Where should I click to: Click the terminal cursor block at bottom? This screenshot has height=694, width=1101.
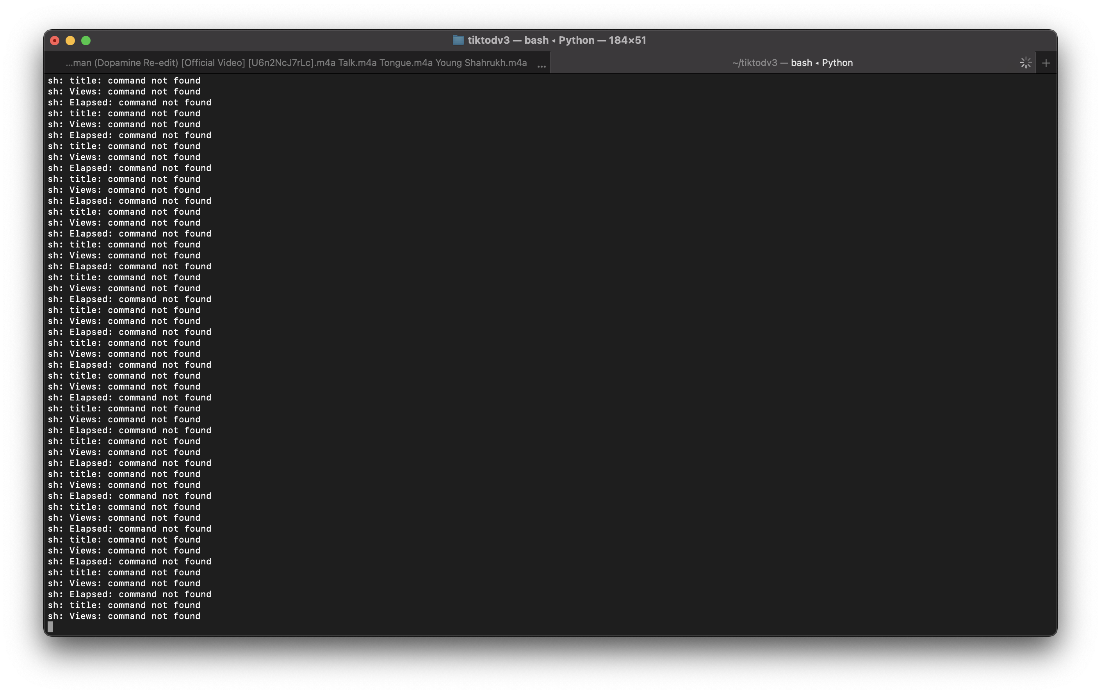50,627
